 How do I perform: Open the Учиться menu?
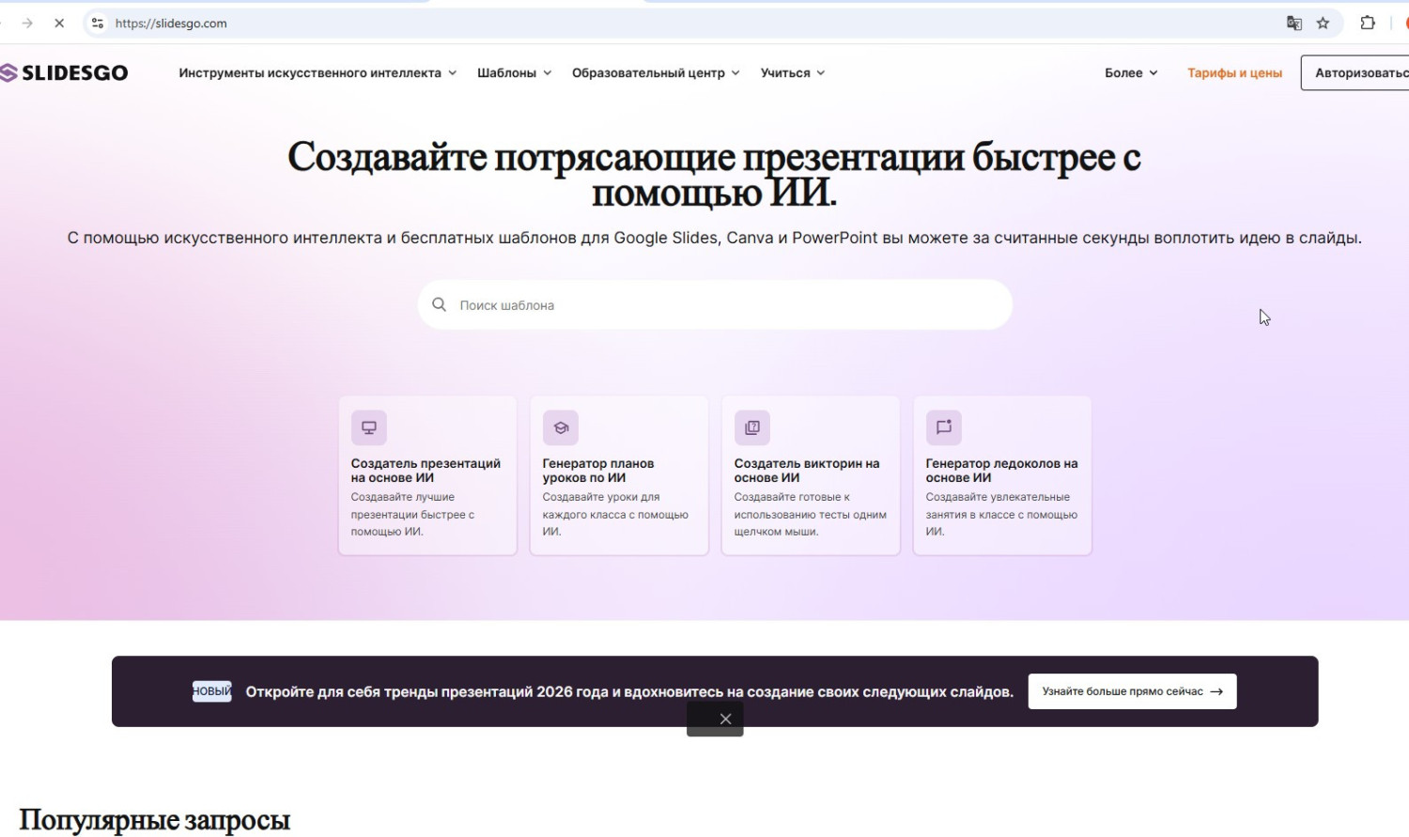click(x=793, y=73)
